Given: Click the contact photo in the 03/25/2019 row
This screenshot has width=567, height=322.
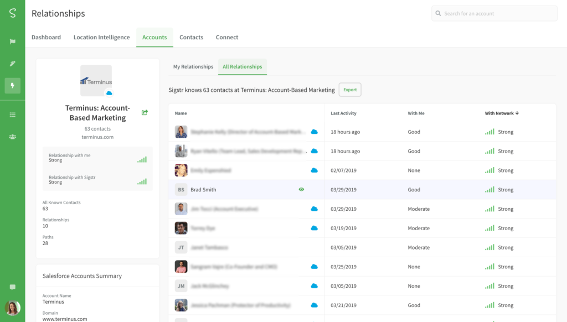Looking at the screenshot, I should pos(181,267).
